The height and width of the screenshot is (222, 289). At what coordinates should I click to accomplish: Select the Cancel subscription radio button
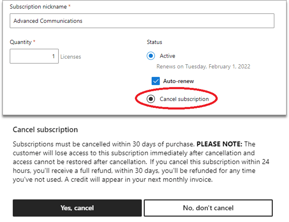[151, 99]
